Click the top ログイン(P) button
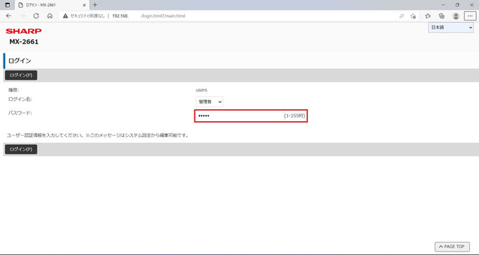Screen dimensions: 479x255 [21, 75]
